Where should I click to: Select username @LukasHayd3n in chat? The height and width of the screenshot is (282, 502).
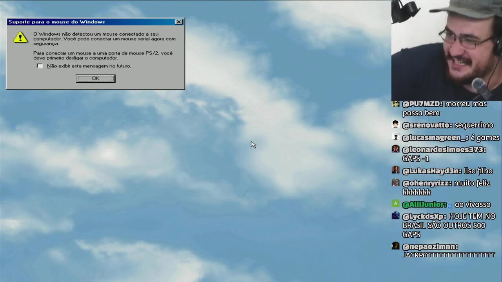pos(432,171)
